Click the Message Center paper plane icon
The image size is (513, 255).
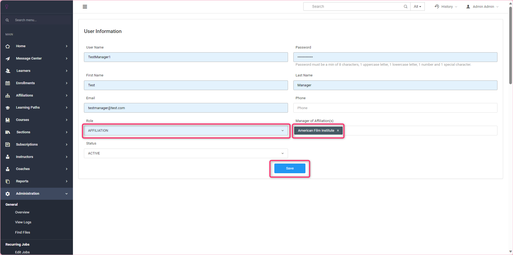click(8, 58)
